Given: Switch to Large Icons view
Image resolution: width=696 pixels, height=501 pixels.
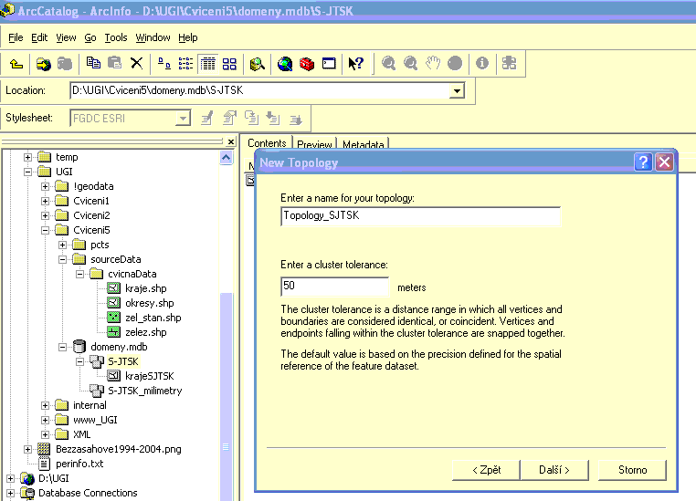Looking at the screenshot, I should 164,64.
